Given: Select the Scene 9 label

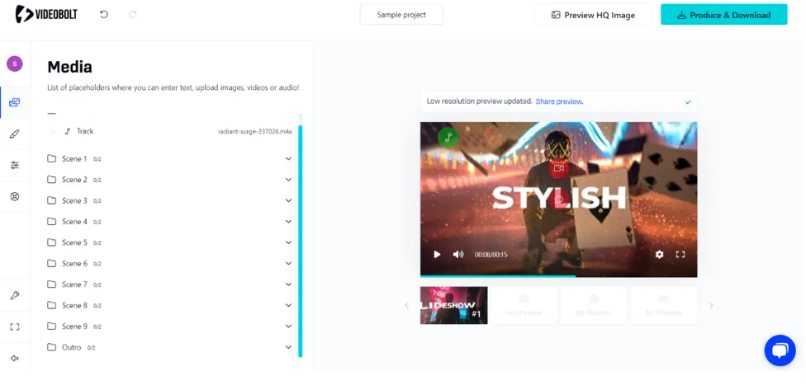Looking at the screenshot, I should (x=74, y=327).
